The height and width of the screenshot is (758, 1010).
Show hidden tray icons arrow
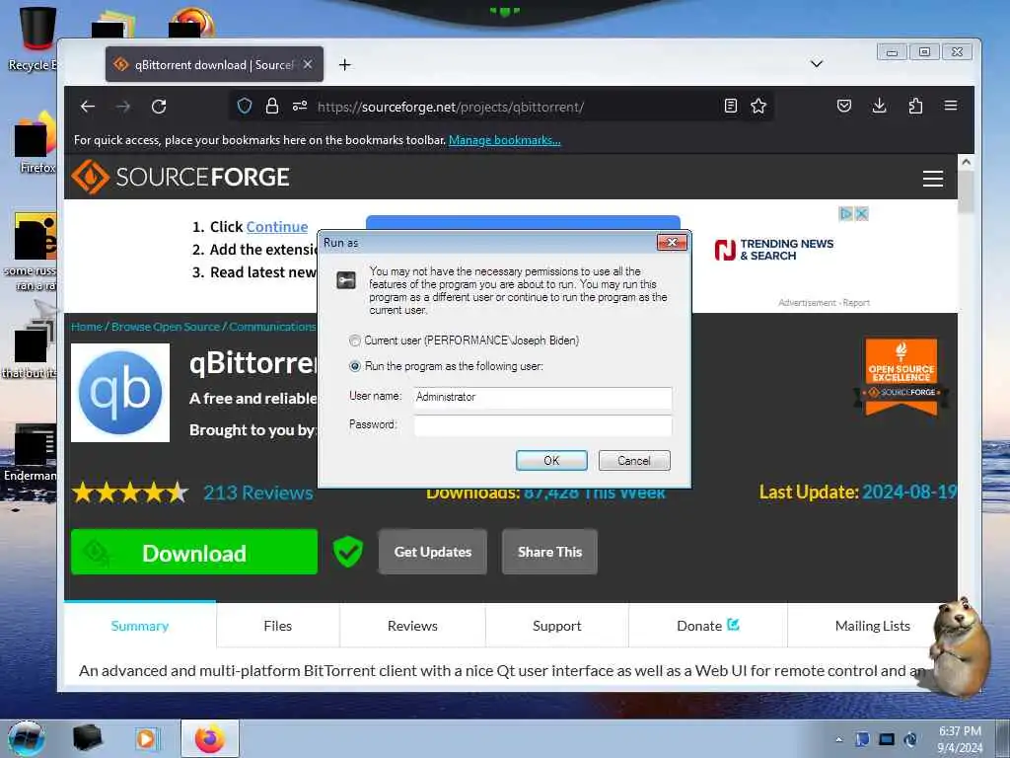838,739
